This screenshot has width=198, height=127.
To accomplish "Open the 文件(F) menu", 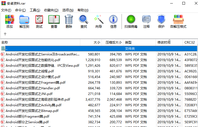I will click(x=6, y=10).
